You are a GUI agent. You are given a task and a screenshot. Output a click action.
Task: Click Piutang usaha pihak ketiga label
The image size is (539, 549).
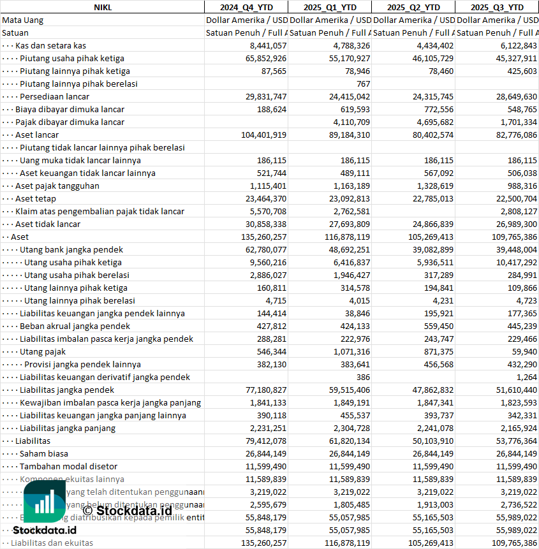72,59
